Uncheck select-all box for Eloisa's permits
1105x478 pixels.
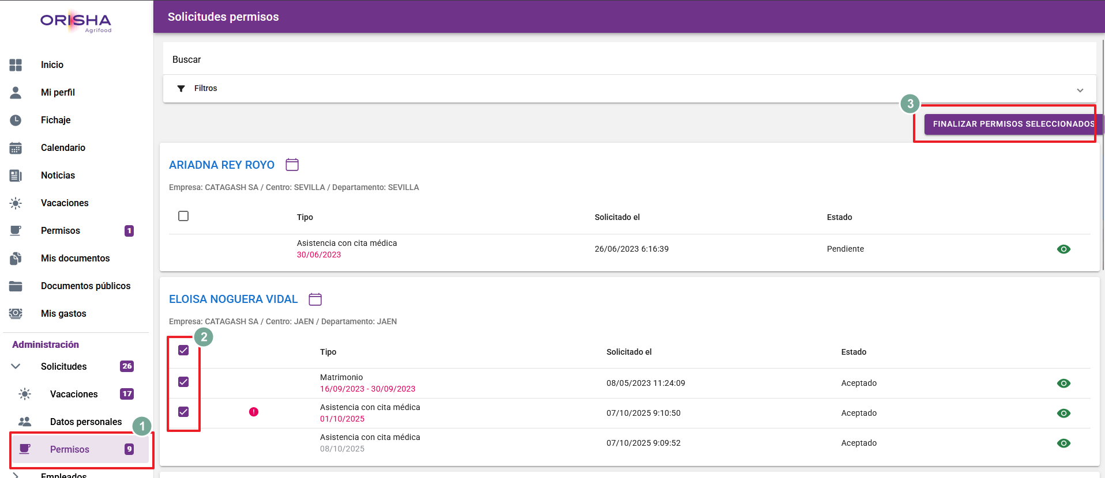pyautogui.click(x=183, y=350)
